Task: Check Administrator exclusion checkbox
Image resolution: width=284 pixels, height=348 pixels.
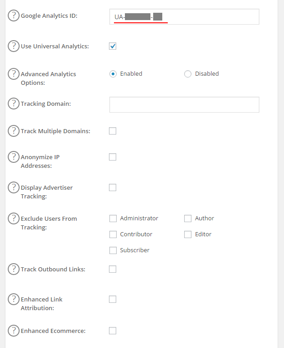Action: coord(113,218)
